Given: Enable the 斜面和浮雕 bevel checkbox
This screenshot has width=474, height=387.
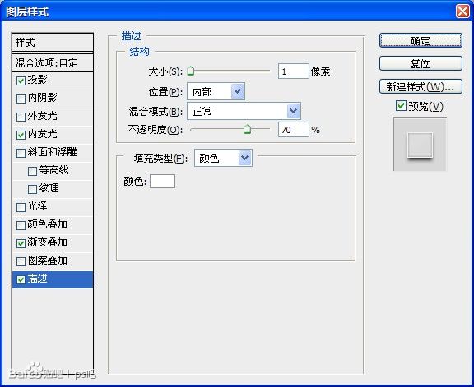Looking at the screenshot, I should tap(21, 153).
